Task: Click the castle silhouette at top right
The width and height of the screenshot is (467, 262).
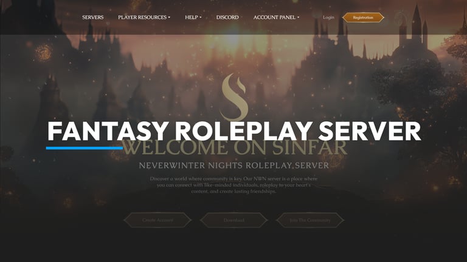Action: [x=414, y=33]
